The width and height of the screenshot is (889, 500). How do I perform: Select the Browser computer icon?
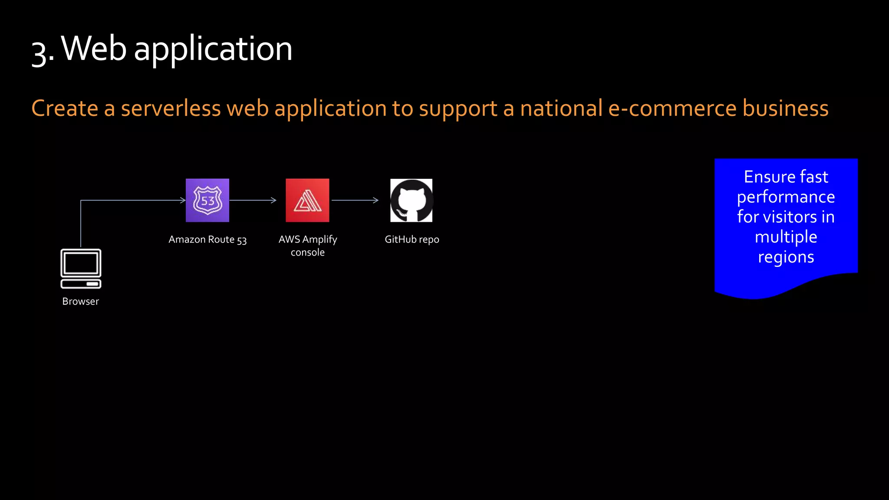pyautogui.click(x=81, y=269)
